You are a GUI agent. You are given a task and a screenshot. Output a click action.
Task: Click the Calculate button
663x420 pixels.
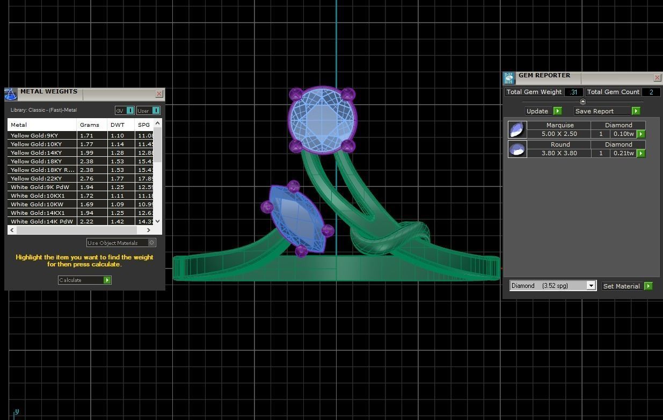coord(80,280)
